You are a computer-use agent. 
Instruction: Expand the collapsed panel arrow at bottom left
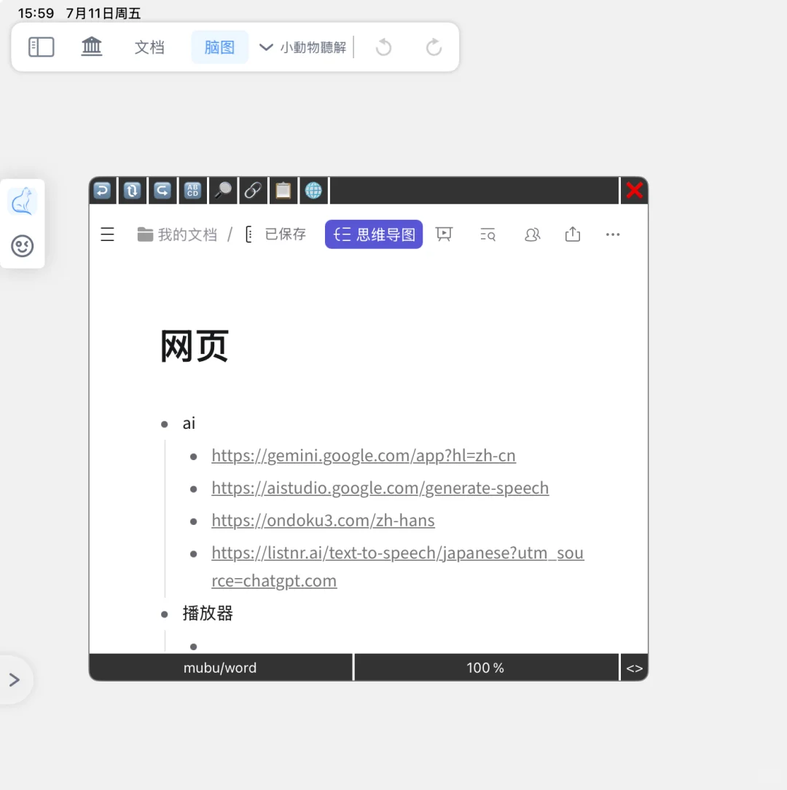[x=13, y=679]
